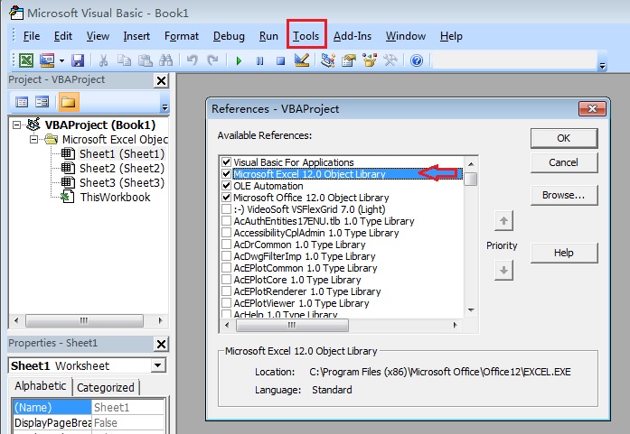The image size is (630, 434).
Task: Click Cancel in References dialog
Action: click(564, 162)
